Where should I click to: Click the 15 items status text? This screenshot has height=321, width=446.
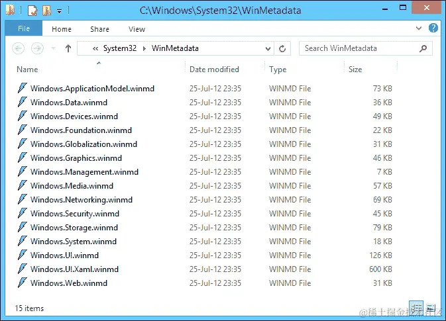[29, 308]
